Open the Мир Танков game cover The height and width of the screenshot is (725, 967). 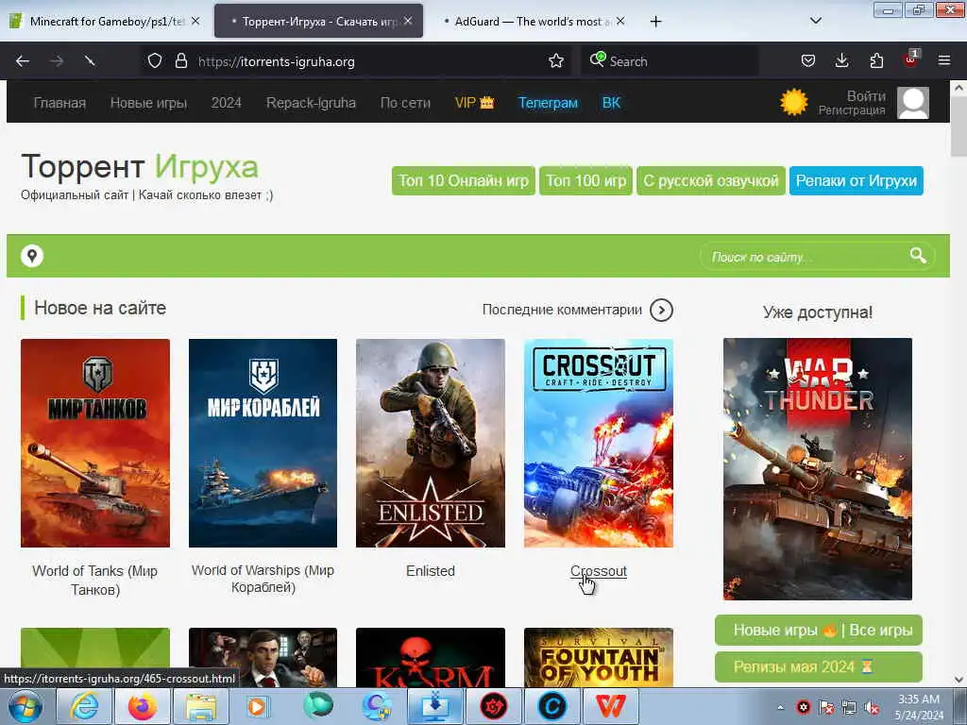tap(95, 443)
